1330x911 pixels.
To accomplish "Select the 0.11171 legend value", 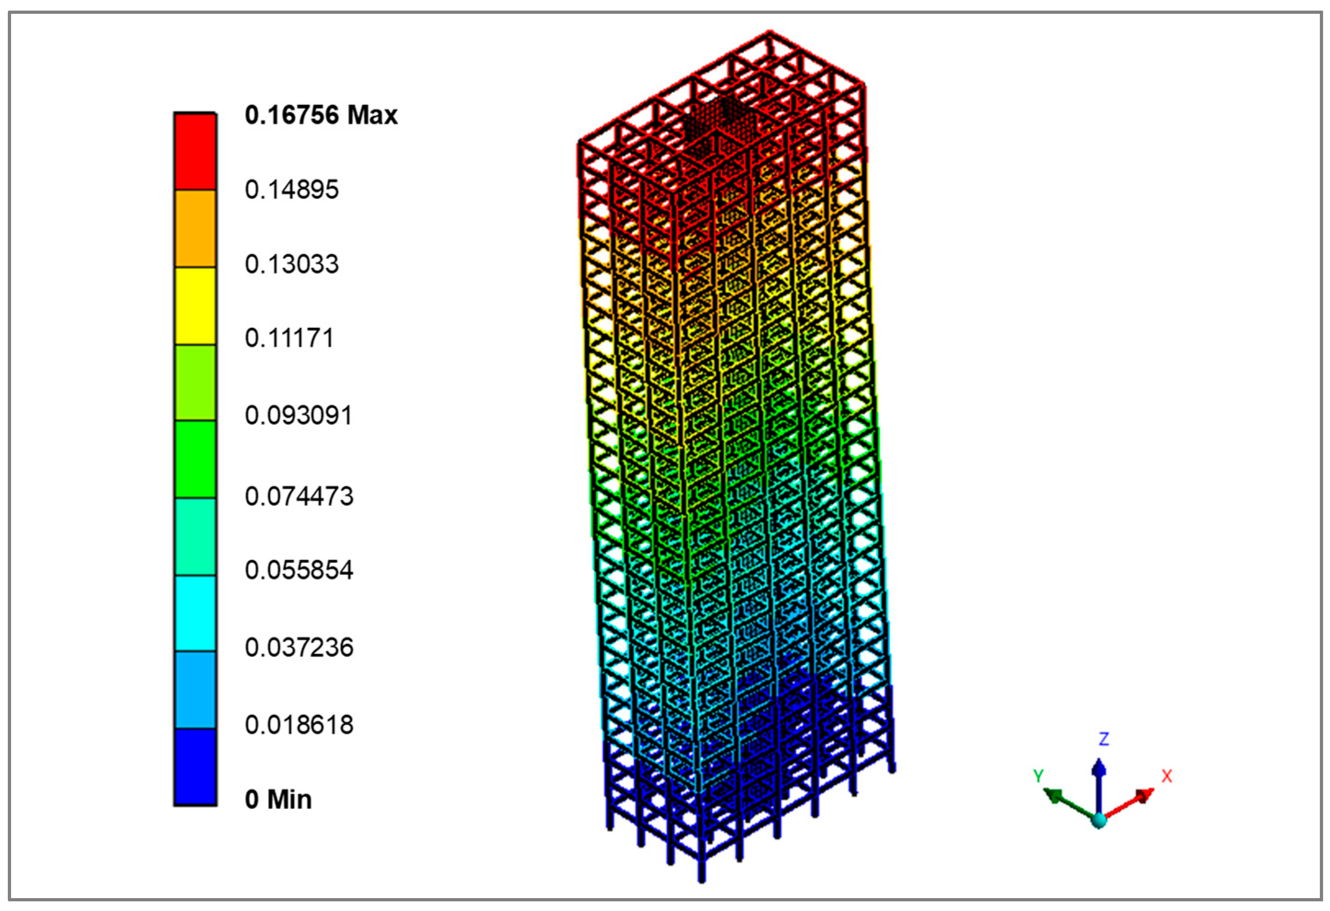I will 289,338.
